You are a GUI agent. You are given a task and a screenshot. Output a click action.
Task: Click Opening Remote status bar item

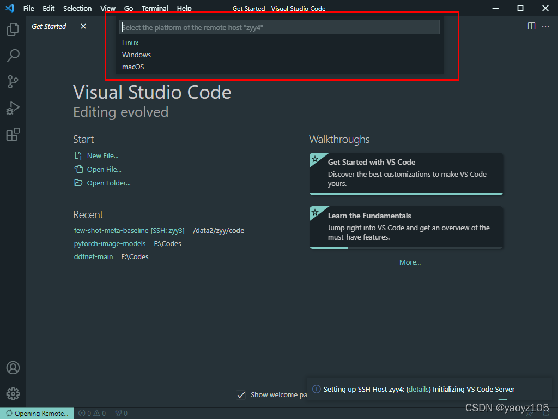point(37,414)
